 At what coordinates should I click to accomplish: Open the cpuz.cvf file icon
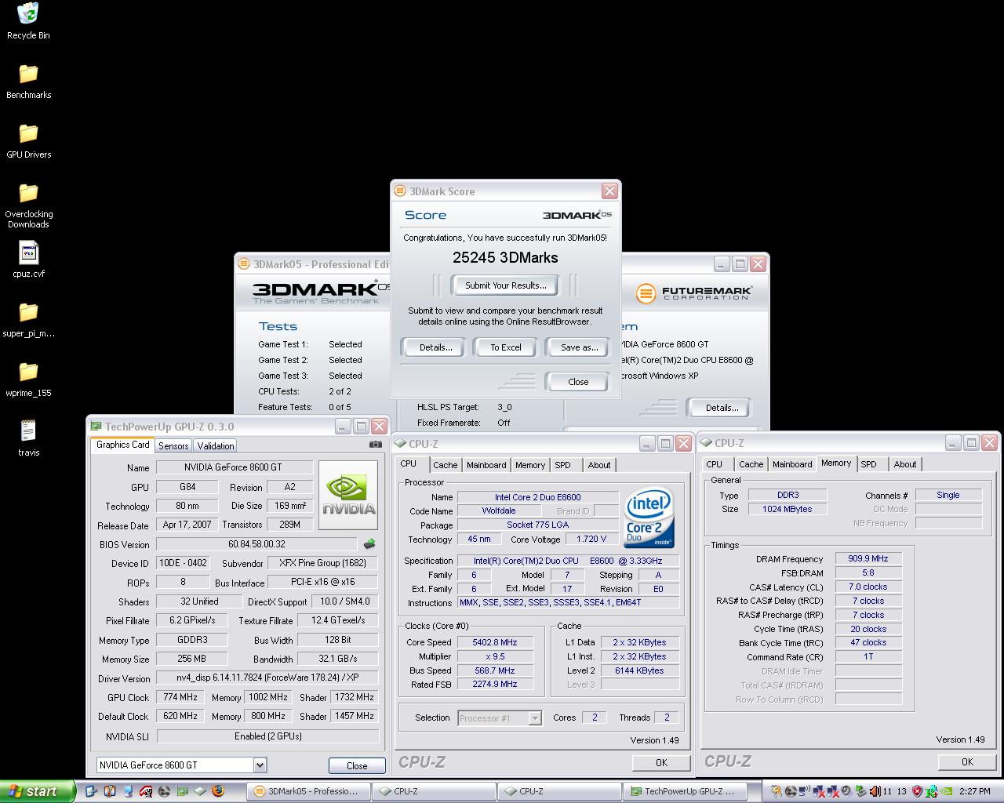(x=28, y=253)
